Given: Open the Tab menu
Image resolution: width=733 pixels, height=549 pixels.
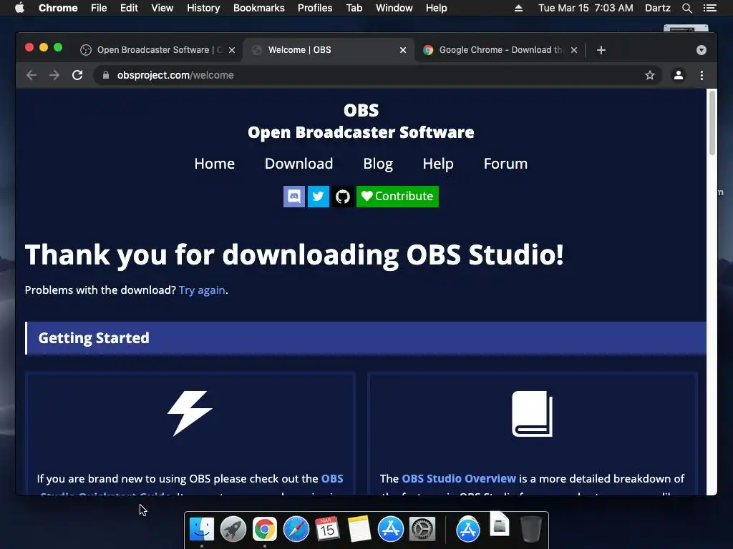Looking at the screenshot, I should tap(354, 8).
